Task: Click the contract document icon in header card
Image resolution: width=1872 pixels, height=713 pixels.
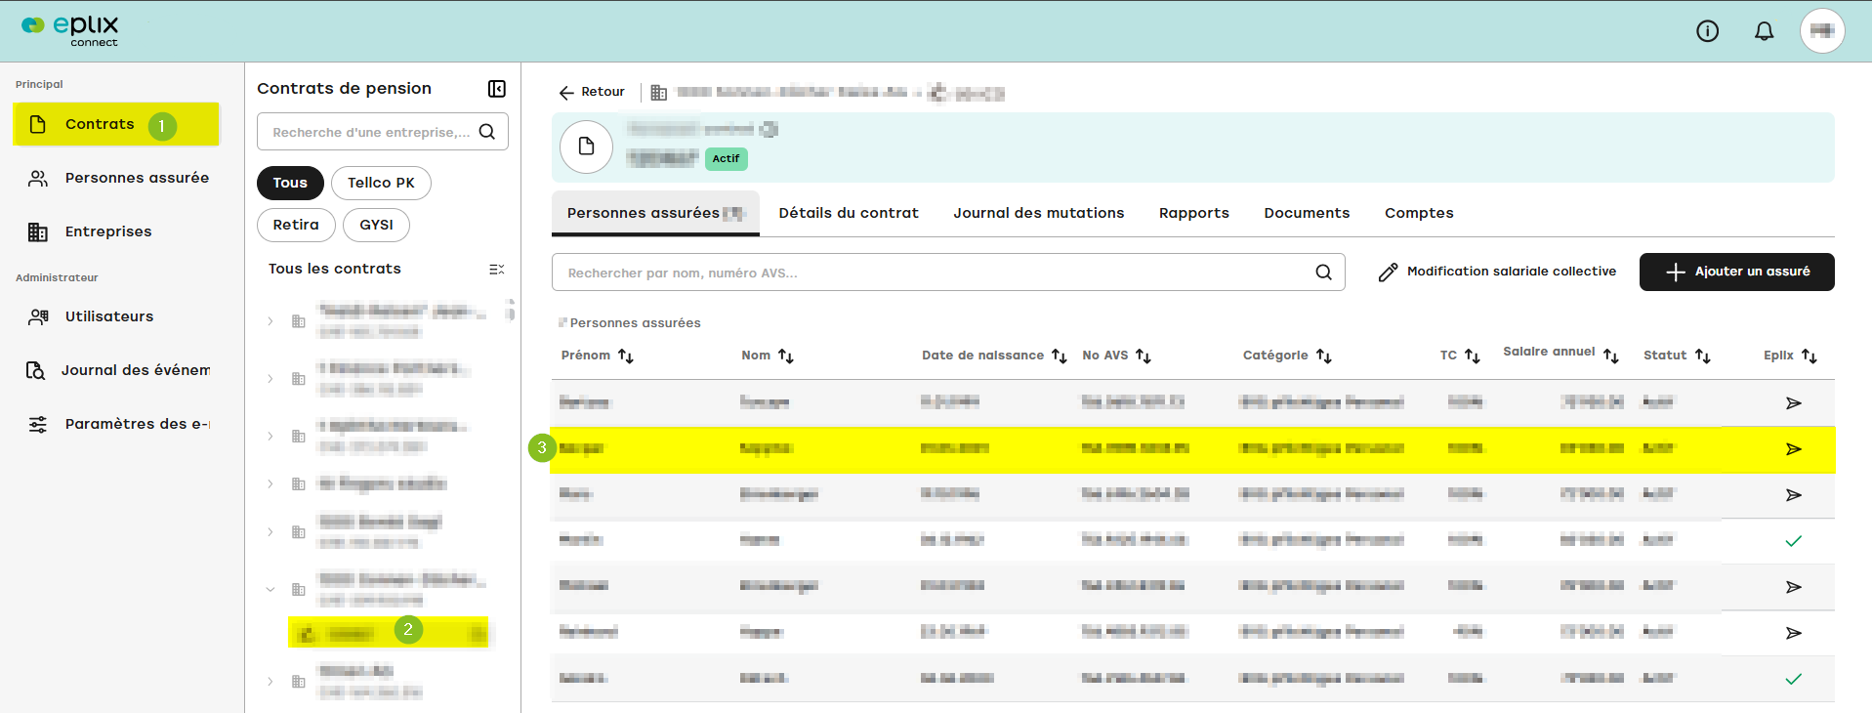Action: pos(586,147)
